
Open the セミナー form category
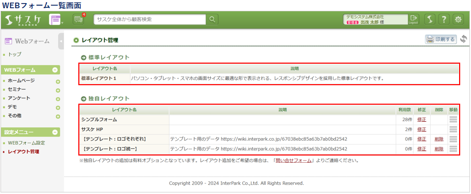(16, 89)
